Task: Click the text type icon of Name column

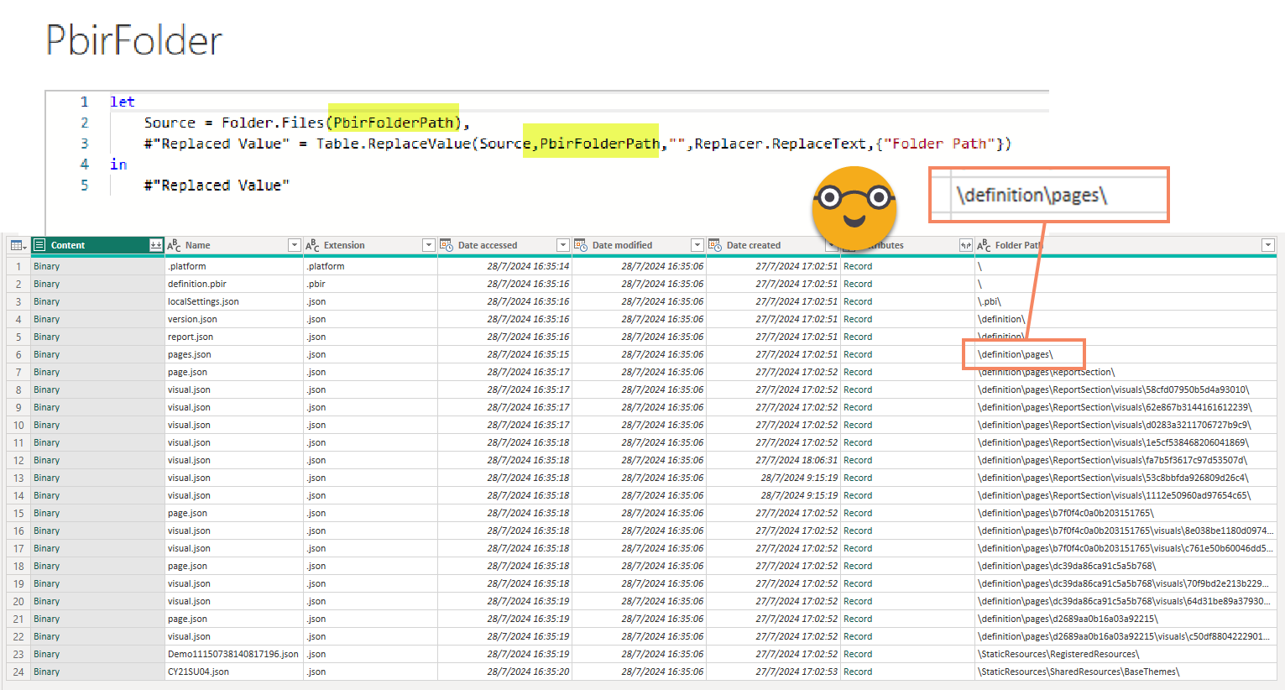Action: pos(174,245)
